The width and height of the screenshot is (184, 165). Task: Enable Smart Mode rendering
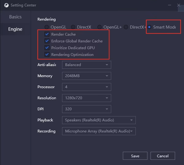tap(149, 27)
